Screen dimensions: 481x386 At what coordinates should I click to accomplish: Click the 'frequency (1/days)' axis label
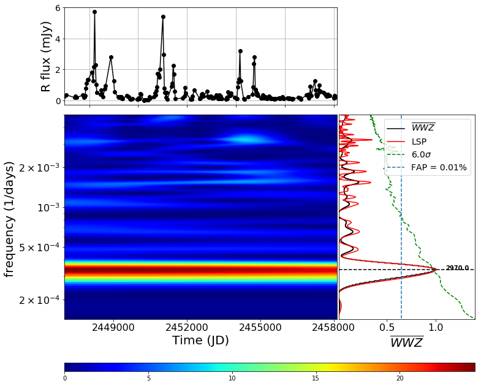point(9,219)
